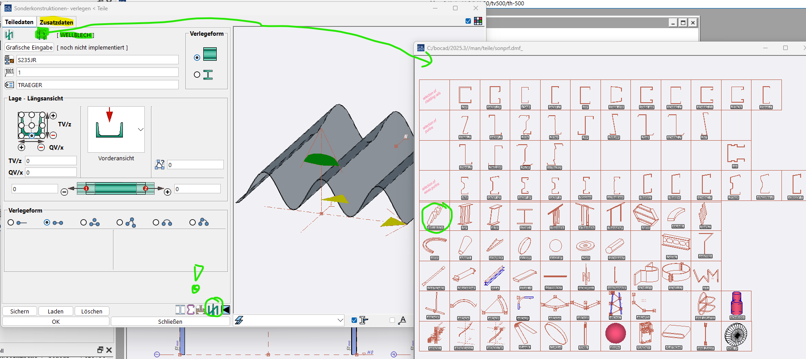Click the material field S235JR
This screenshot has height=359, width=806.
pos(97,60)
